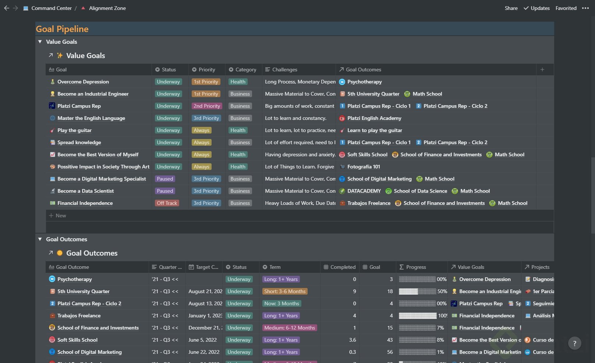
Task: Click the Become an Industrial Engineer icon
Action: [52, 94]
